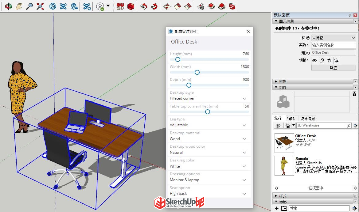Image resolution: width=359 pixels, height=212 pixels.
Task: Select the Zoom magnifier tool
Action: (x=29, y=6)
